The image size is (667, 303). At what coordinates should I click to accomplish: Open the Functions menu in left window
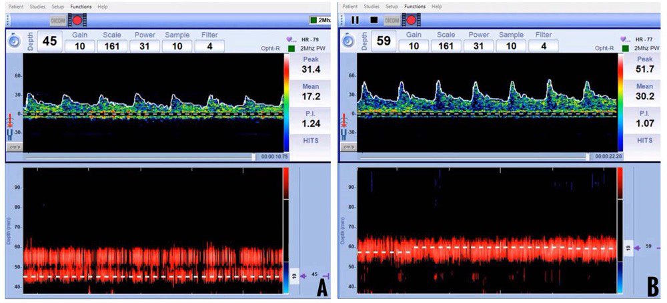81,6
